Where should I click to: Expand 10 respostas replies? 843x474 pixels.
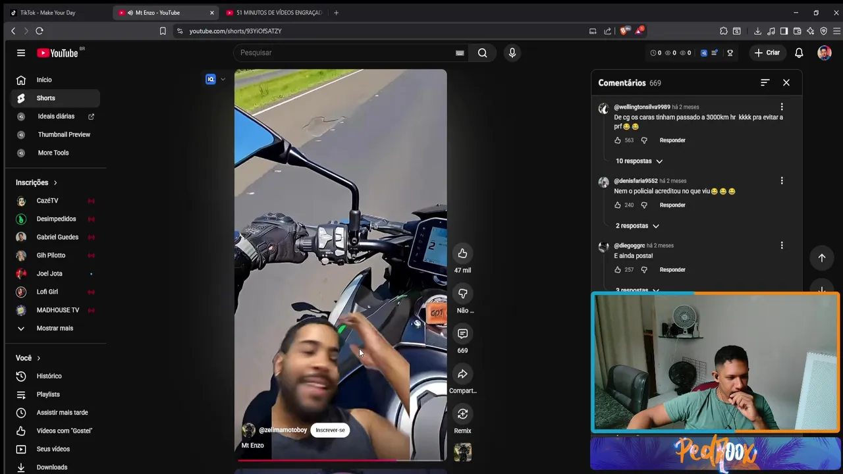(639, 161)
